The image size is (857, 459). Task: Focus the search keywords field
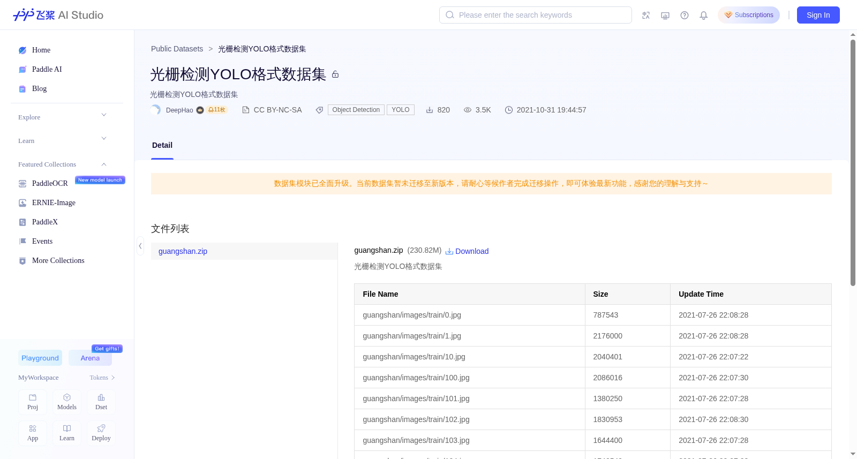coord(536,15)
